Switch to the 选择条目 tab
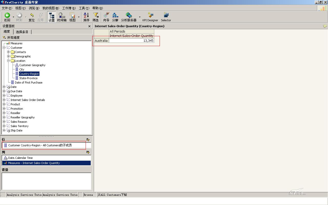Image resolution: width=328 pixels, height=205 pixels. click(22, 32)
